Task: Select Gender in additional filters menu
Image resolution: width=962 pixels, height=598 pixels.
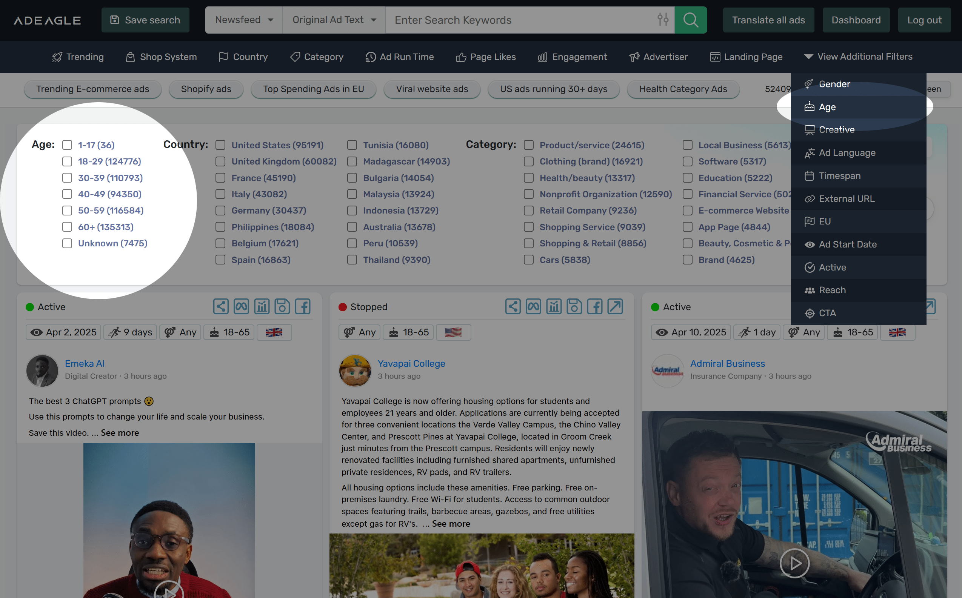Action: click(858, 84)
